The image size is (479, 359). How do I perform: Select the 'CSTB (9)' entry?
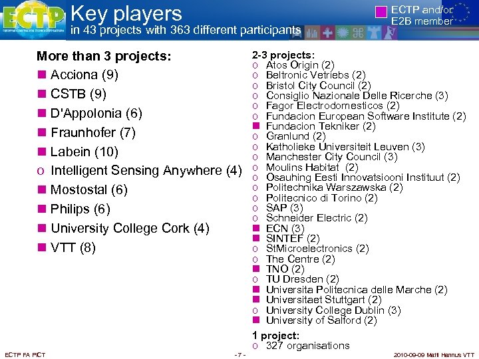tap(79, 94)
